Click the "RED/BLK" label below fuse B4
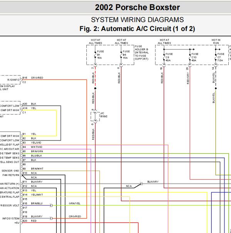 pos(119,78)
